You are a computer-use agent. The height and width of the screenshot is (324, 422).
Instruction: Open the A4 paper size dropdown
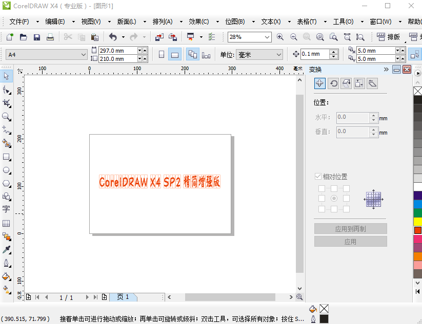pyautogui.click(x=84, y=55)
